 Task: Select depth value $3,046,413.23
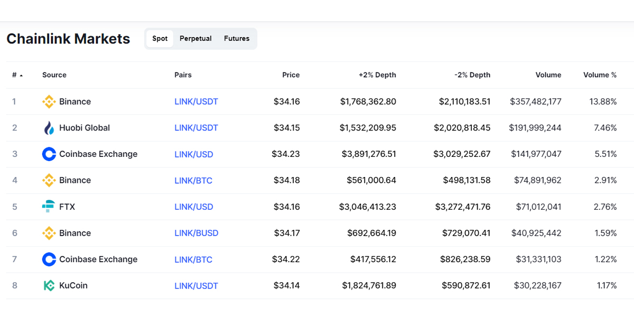368,207
